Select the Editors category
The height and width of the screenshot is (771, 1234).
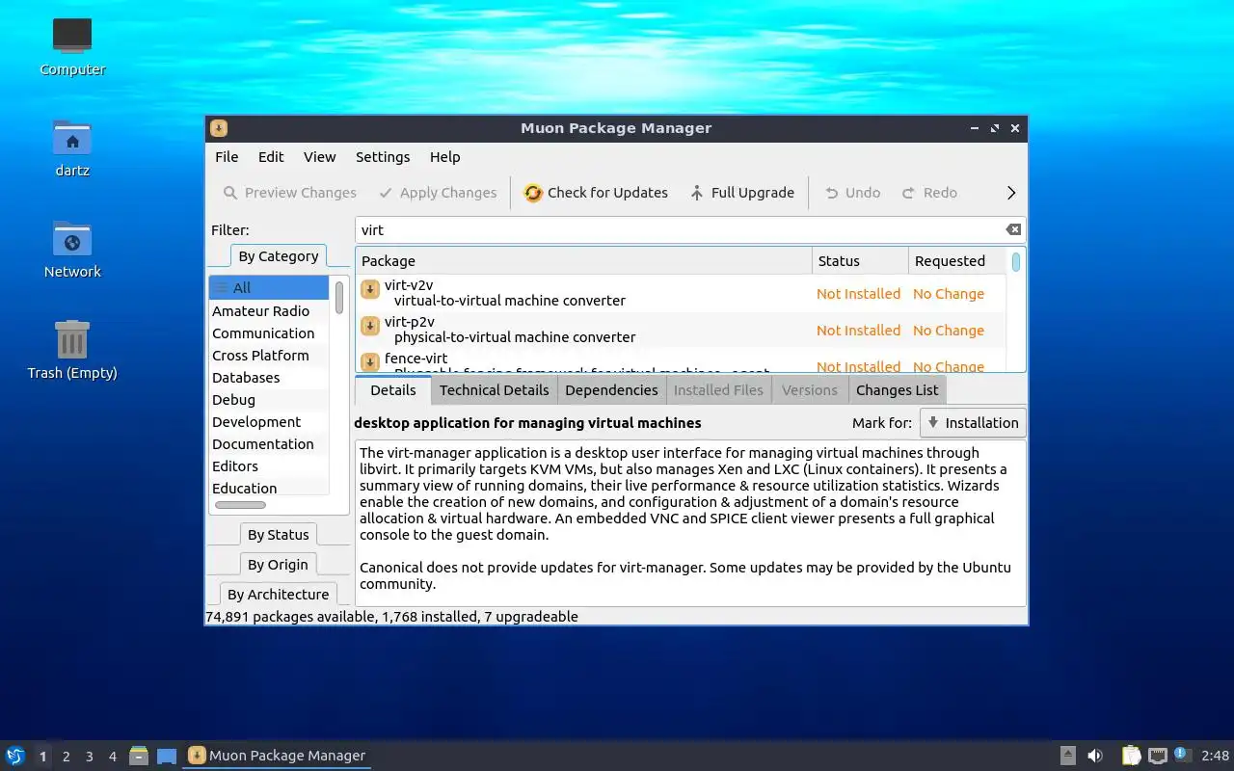point(269,466)
